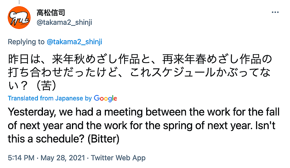Image resolution: width=290 pixels, height=168 pixels.
Task: Open the tweet's three-dot More menu
Action: click(275, 12)
